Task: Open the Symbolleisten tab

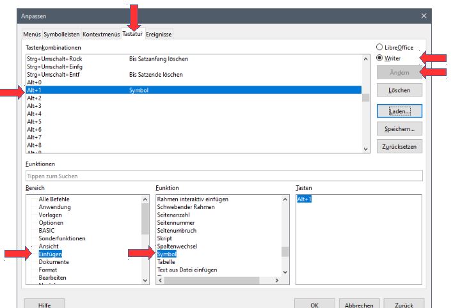Action: coord(61,35)
